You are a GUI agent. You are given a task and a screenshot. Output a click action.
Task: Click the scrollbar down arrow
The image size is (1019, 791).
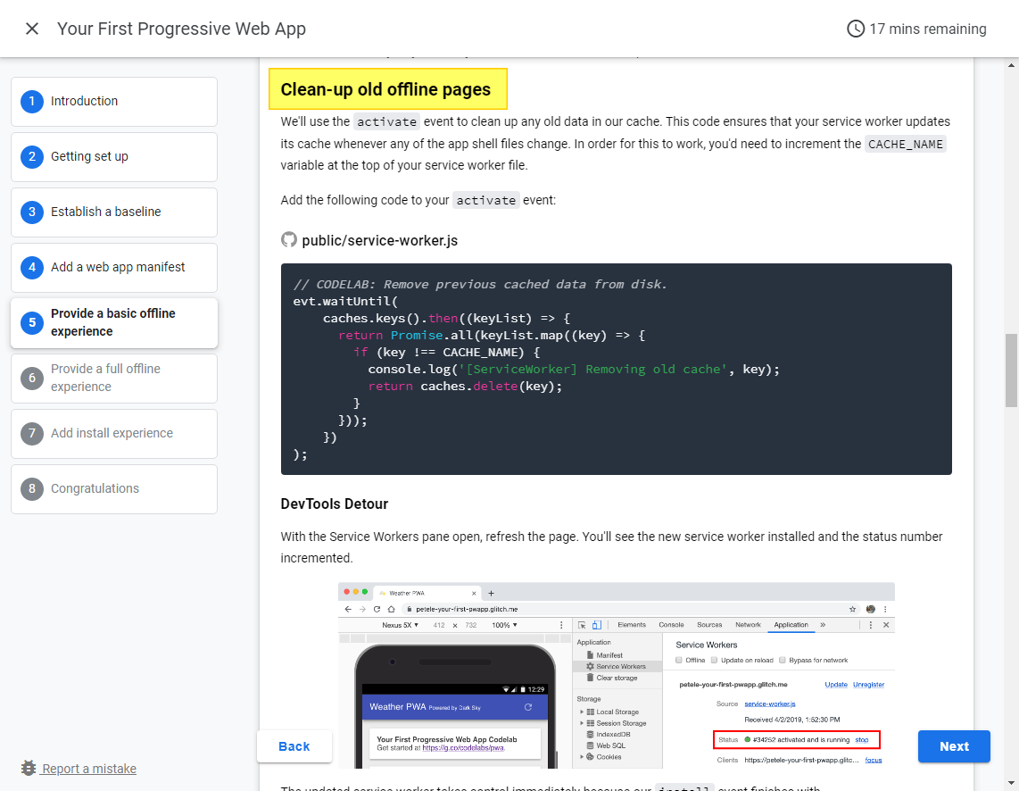1011,783
